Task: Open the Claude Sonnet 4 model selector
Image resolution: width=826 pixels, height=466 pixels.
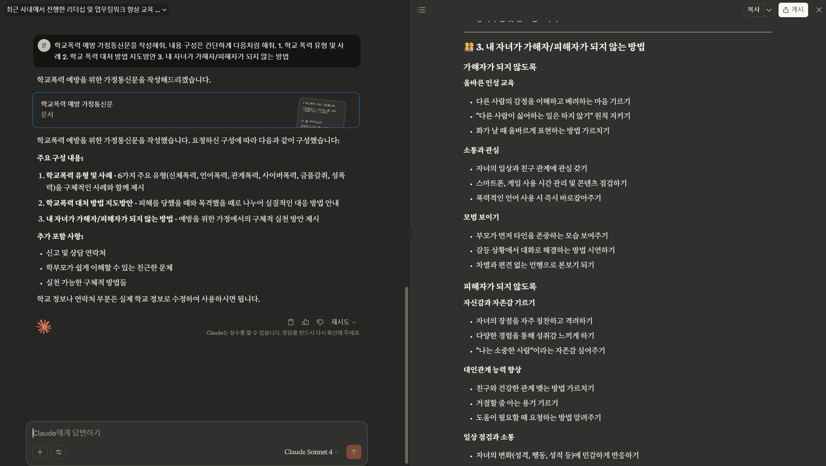Action: (x=311, y=452)
